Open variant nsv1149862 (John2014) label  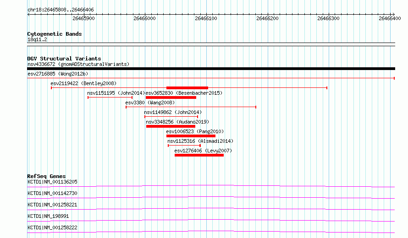tap(173, 112)
